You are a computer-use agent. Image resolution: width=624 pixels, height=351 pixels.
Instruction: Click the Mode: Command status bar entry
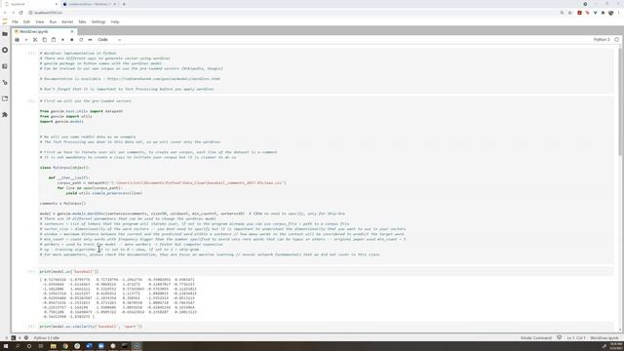coord(536,338)
